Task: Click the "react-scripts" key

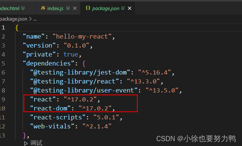Action: (x=58, y=118)
